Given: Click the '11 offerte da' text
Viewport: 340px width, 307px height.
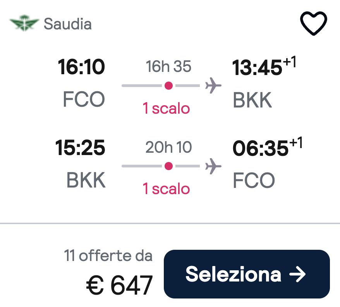Looking at the screenshot, I should pos(108,256).
